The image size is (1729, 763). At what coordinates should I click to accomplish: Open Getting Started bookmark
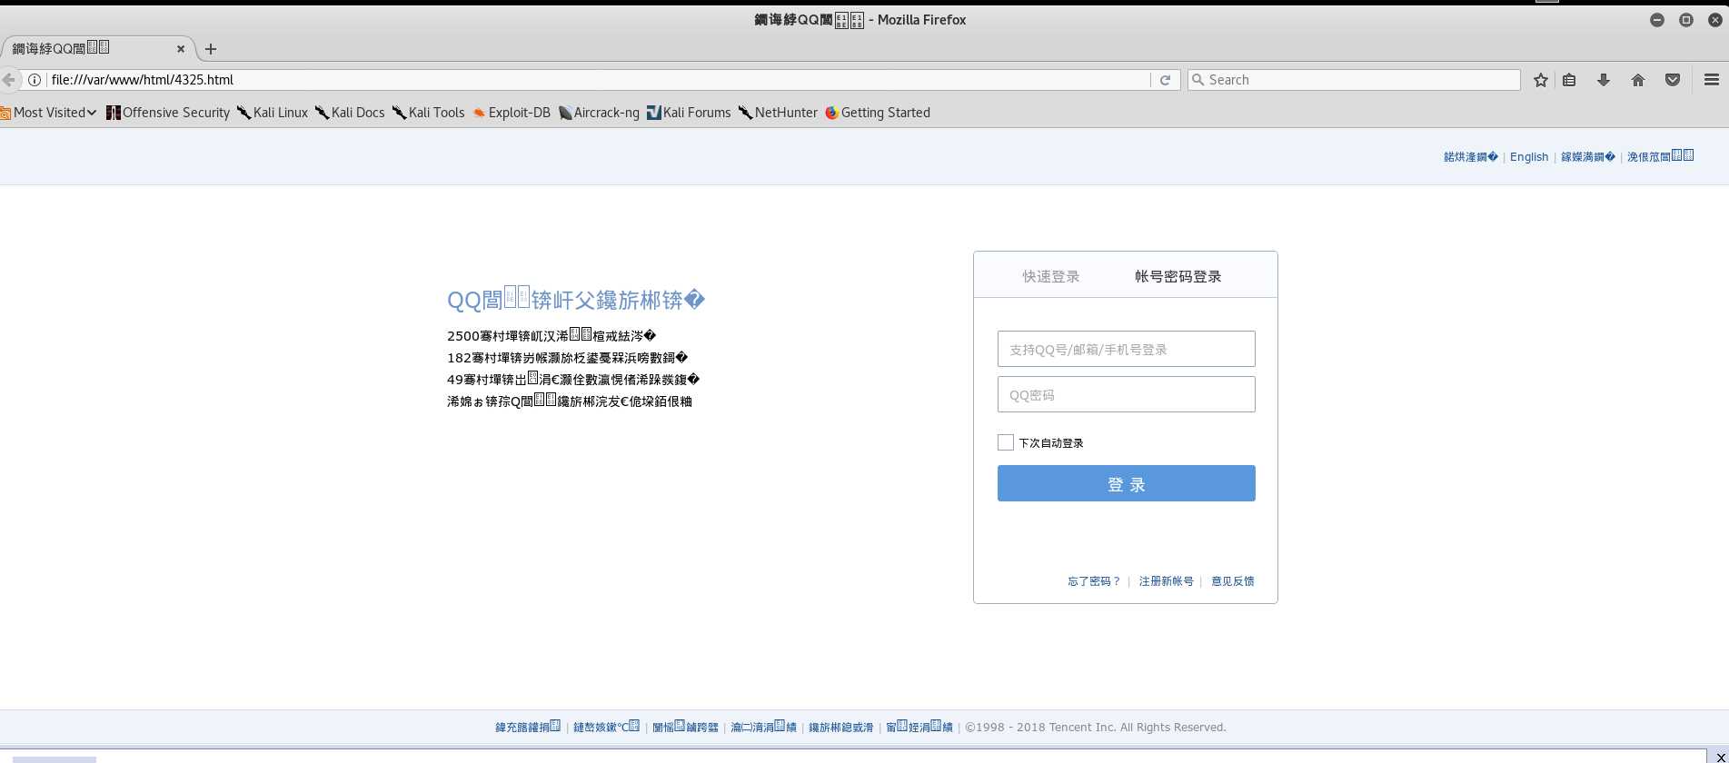[878, 113]
